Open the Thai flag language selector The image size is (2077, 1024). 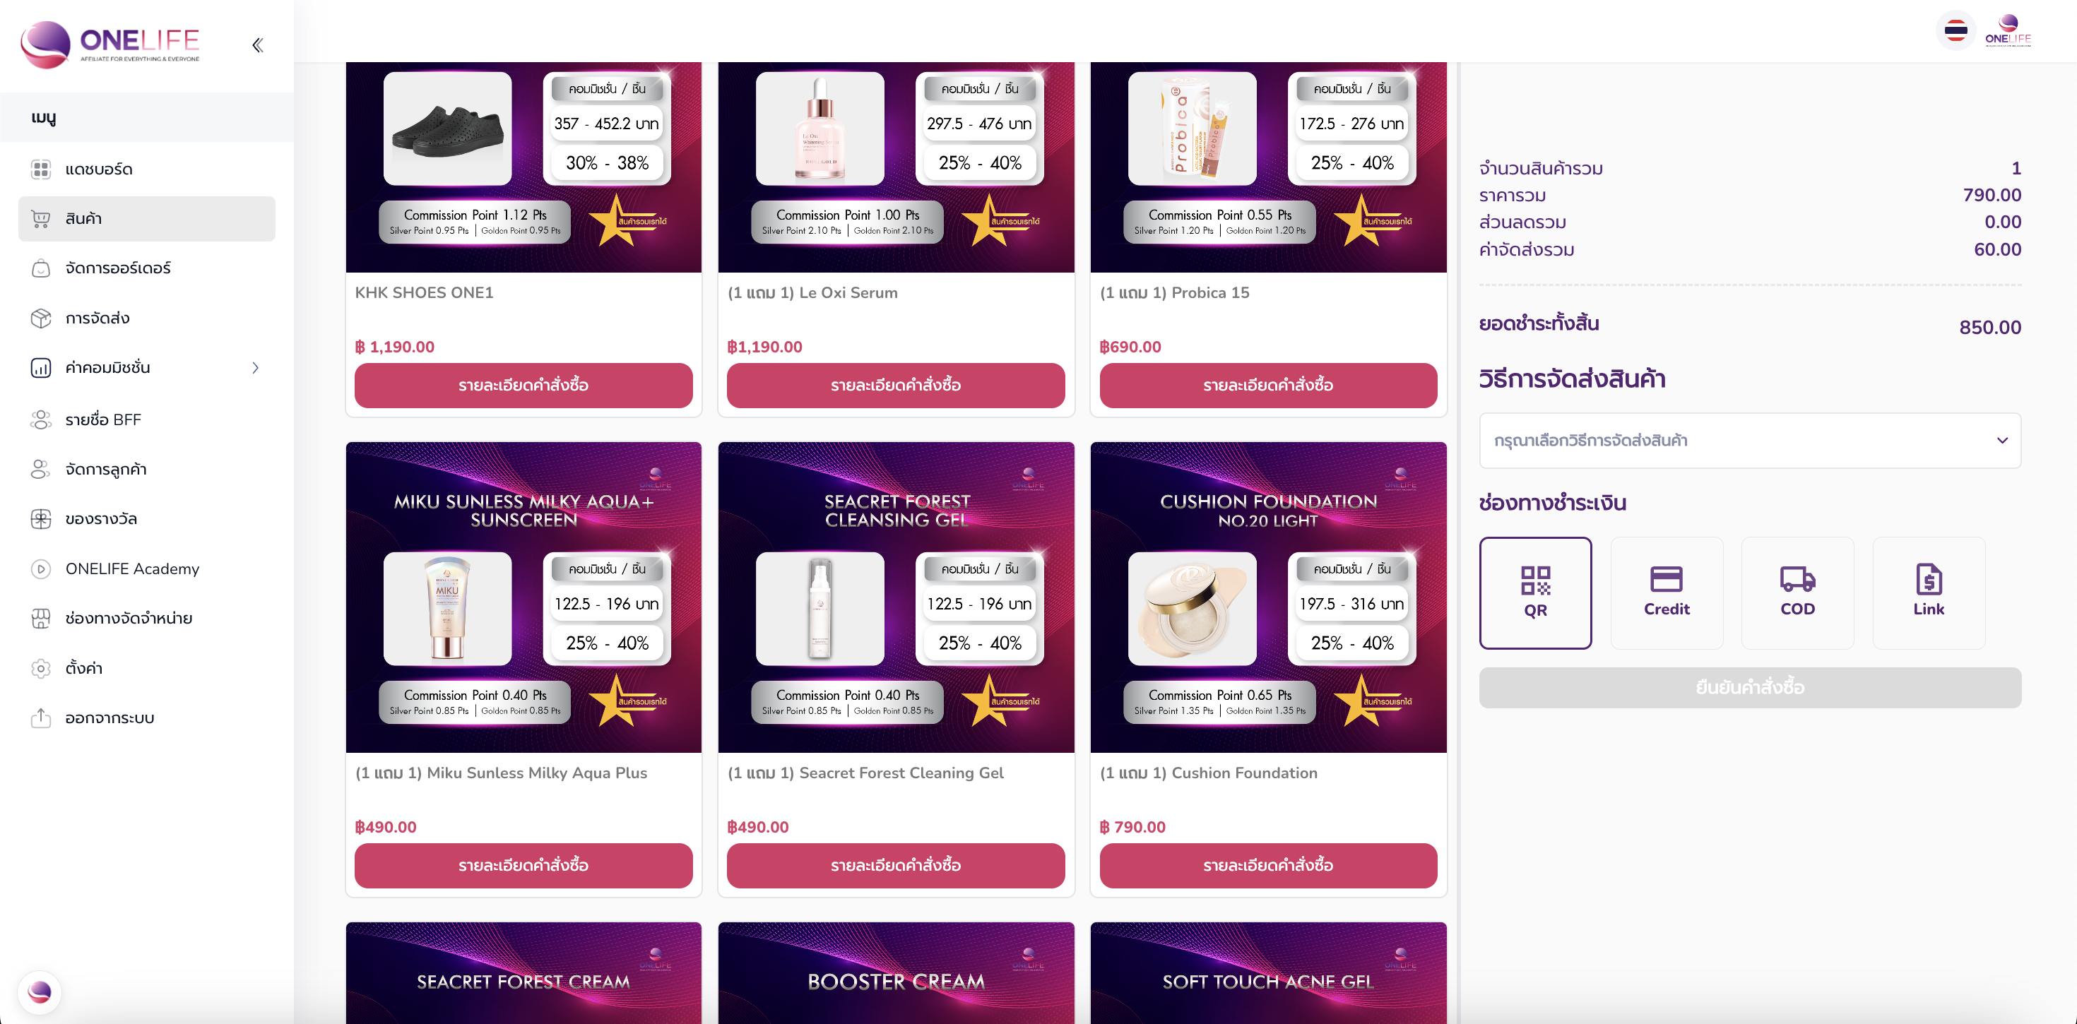coord(1955,32)
